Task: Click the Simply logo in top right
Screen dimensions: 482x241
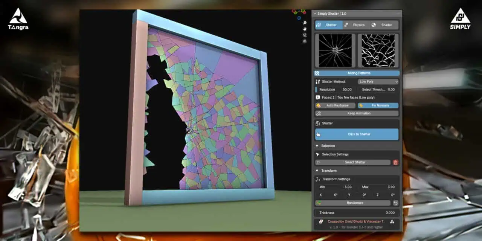Action: (x=460, y=19)
